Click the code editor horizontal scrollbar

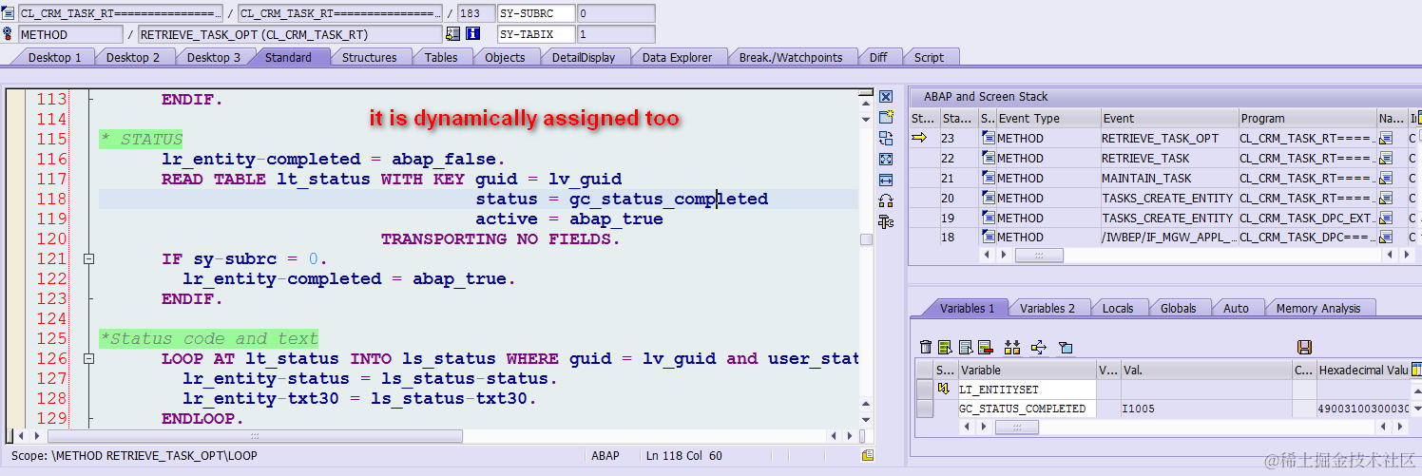coord(256,436)
